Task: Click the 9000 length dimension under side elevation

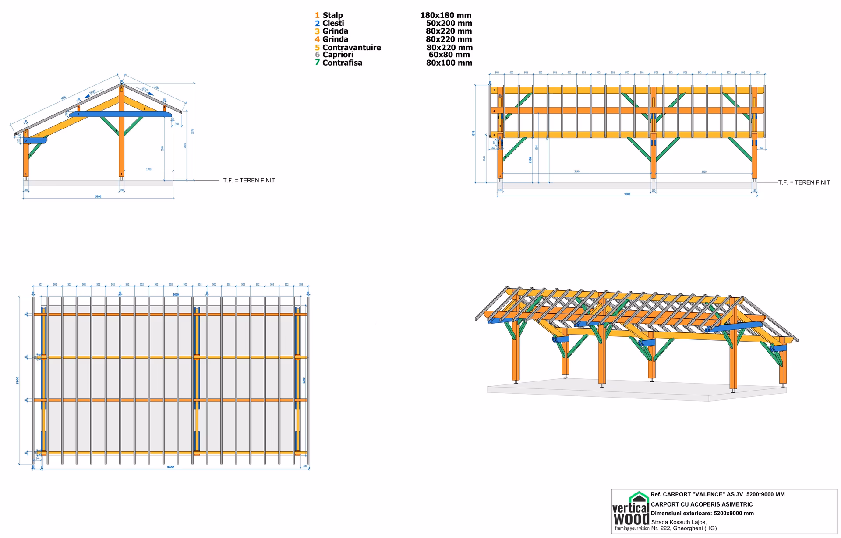Action: pyautogui.click(x=627, y=194)
